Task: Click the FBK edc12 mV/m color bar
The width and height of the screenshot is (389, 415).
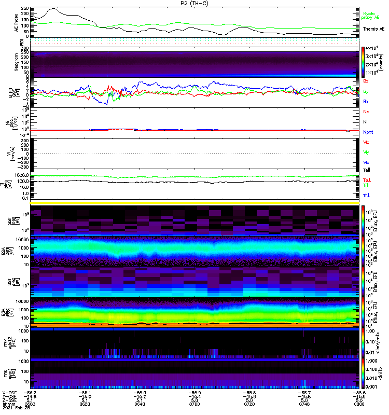Action: pyautogui.click(x=363, y=343)
